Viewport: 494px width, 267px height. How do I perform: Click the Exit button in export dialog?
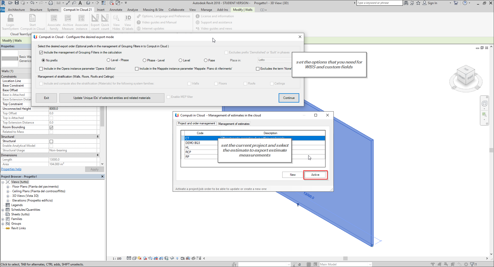(x=46, y=98)
